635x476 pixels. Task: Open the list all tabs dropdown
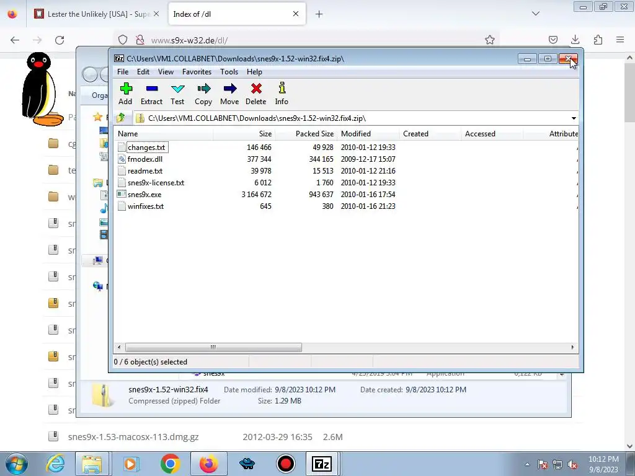535,14
